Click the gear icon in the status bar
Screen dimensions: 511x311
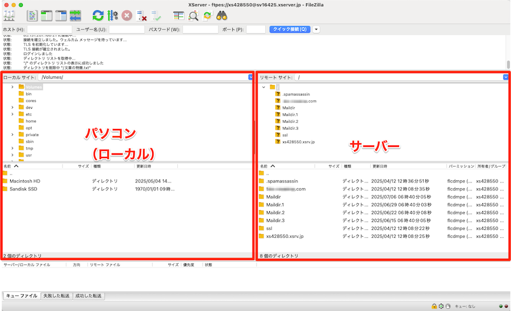[x=441, y=306]
